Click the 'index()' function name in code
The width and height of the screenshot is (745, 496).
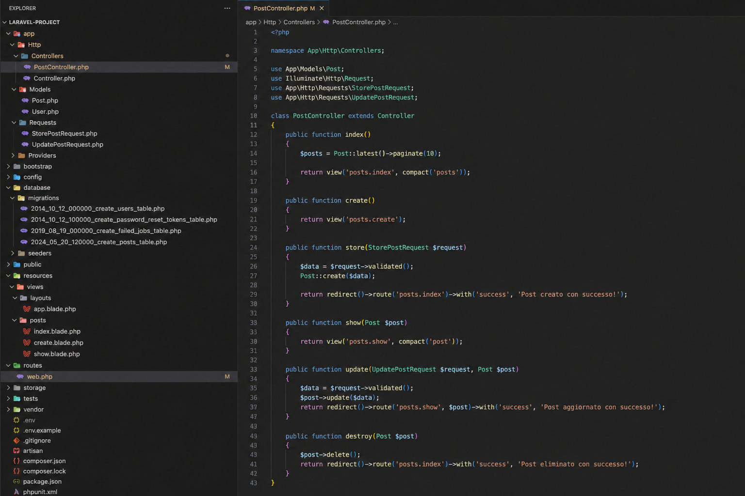[x=358, y=135]
